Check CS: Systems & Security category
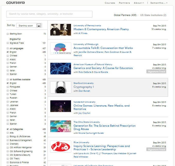Screen dimensions: 175x166 point(7,155)
